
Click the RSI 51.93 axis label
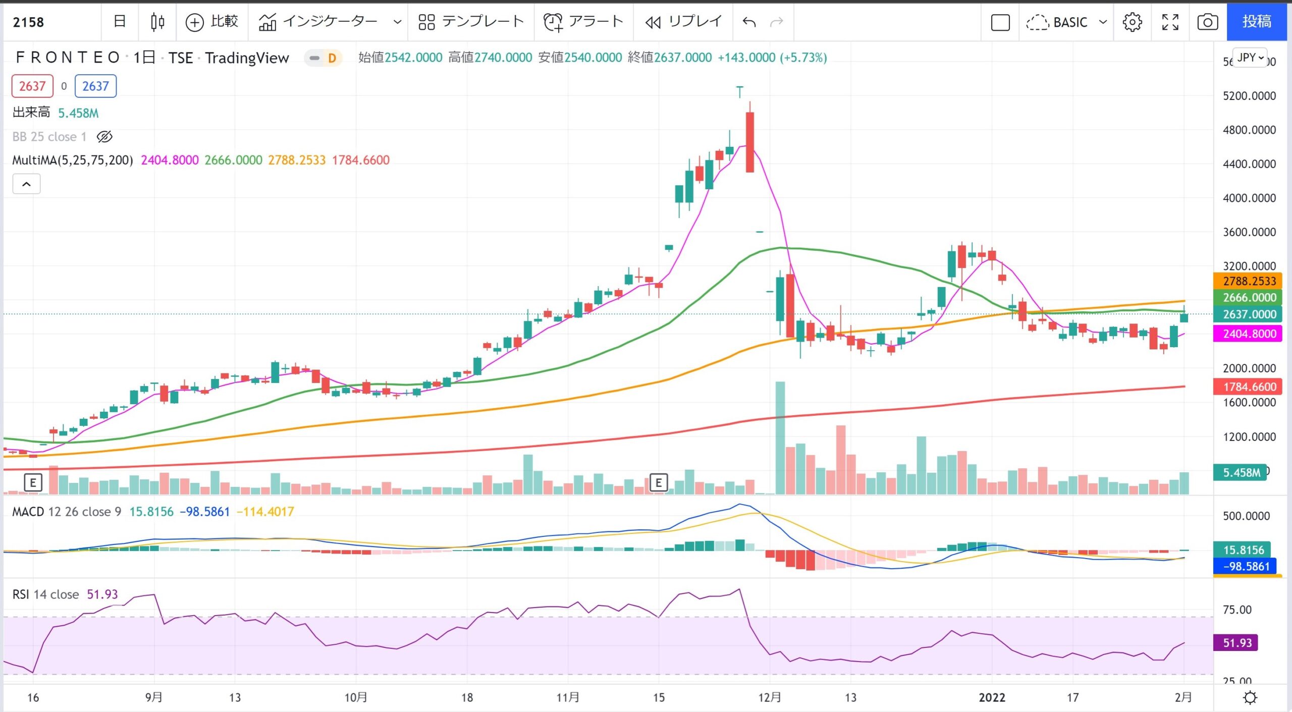click(x=1236, y=643)
